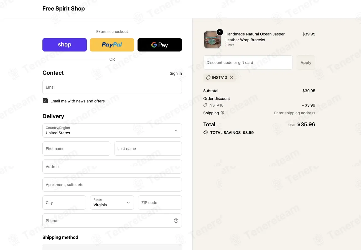Screen dimensions: 361x250
Task: Click the Silver variant text
Action: (x=230, y=45)
